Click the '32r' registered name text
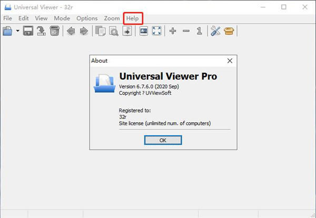The width and height of the screenshot is (316, 218). click(x=123, y=117)
